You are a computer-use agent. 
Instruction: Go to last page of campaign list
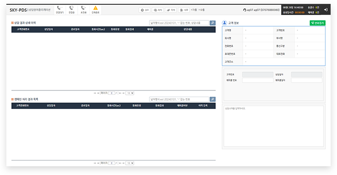124,163
